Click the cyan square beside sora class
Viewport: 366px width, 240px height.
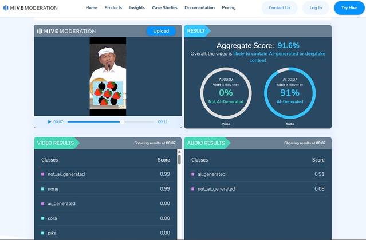[42, 218]
